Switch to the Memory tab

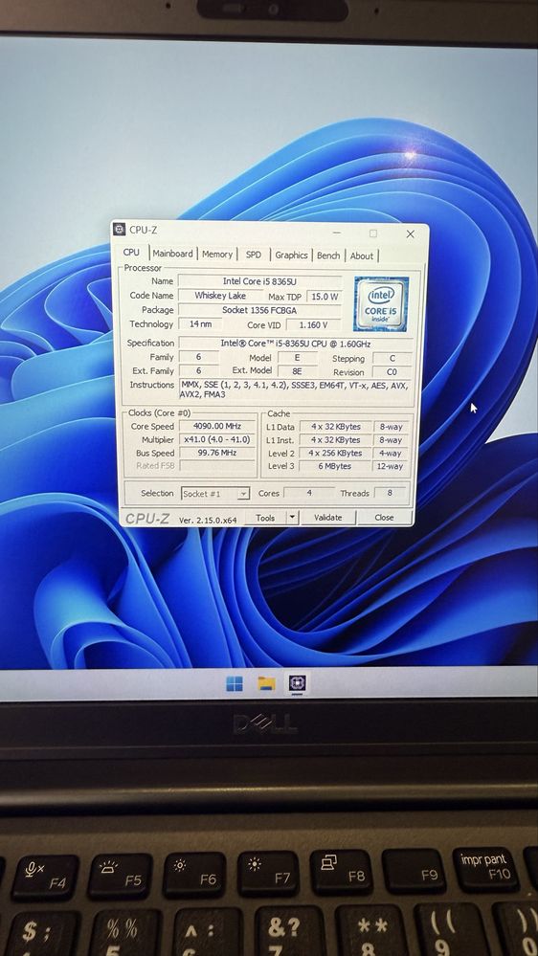point(217,255)
